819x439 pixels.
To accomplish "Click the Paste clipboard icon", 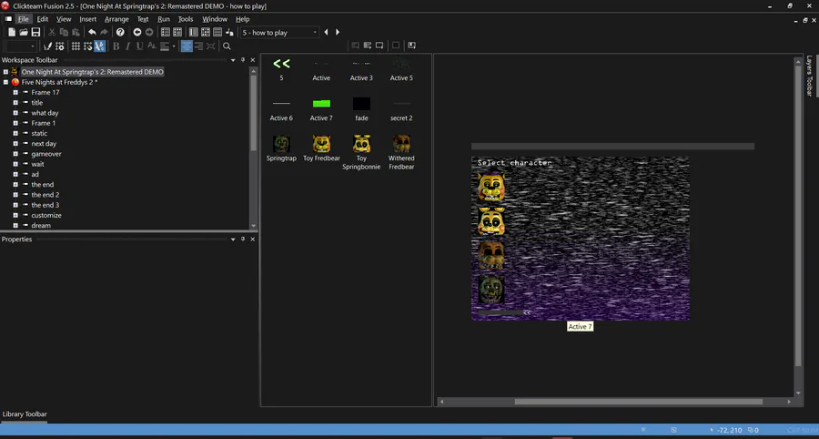I will [76, 33].
